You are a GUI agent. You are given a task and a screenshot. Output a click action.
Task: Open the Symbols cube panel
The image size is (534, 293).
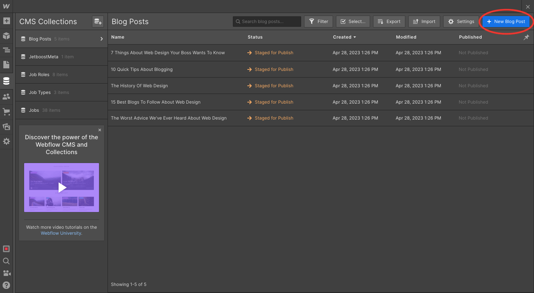click(6, 36)
